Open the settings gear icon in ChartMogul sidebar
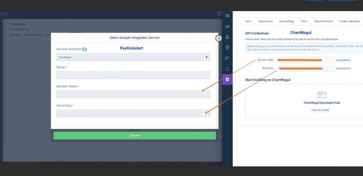Image resolution: width=363 pixels, height=176 pixels. click(x=227, y=79)
